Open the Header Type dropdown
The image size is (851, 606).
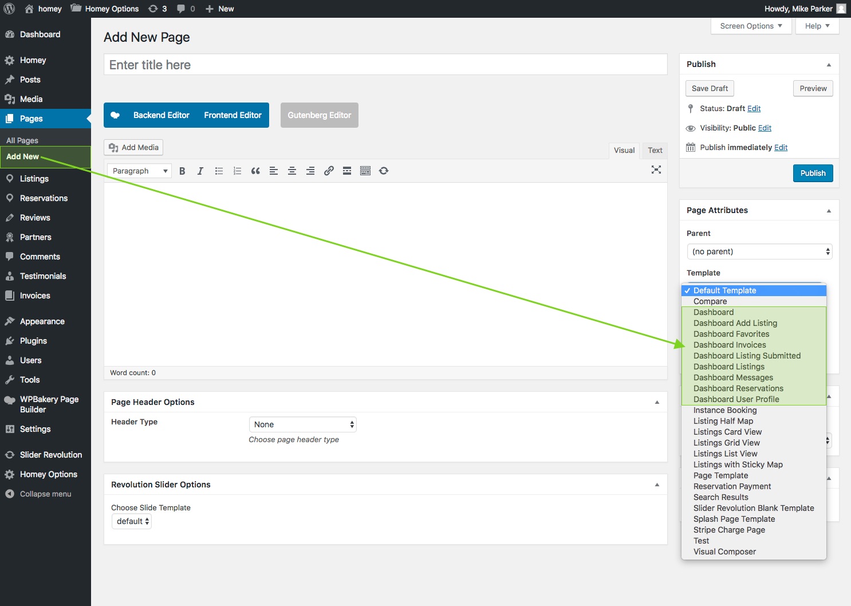click(303, 424)
